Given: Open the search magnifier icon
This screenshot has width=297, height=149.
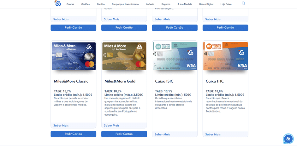Looking at the screenshot, I should point(243,3).
